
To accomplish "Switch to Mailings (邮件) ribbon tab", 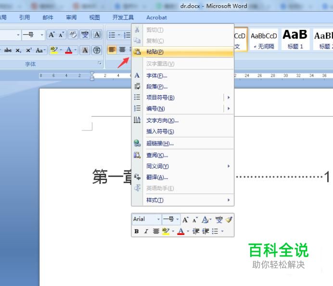I will pos(48,17).
